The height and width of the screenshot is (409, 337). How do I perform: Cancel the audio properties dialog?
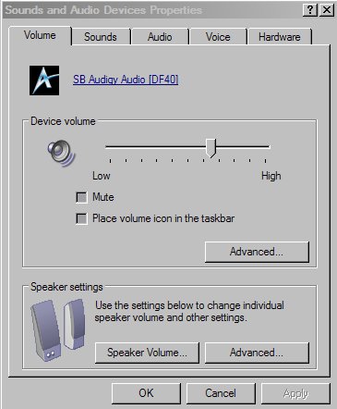pyautogui.click(x=221, y=393)
